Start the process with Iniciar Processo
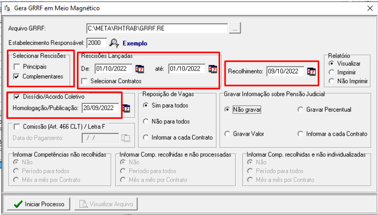The width and height of the screenshot is (378, 215). (x=39, y=204)
